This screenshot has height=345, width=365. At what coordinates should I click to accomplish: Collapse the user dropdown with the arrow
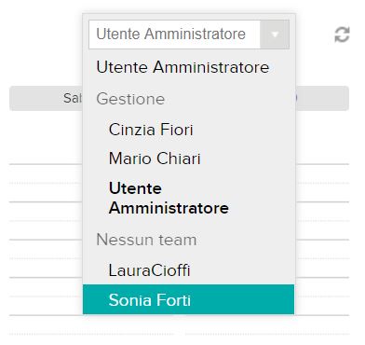tap(275, 34)
